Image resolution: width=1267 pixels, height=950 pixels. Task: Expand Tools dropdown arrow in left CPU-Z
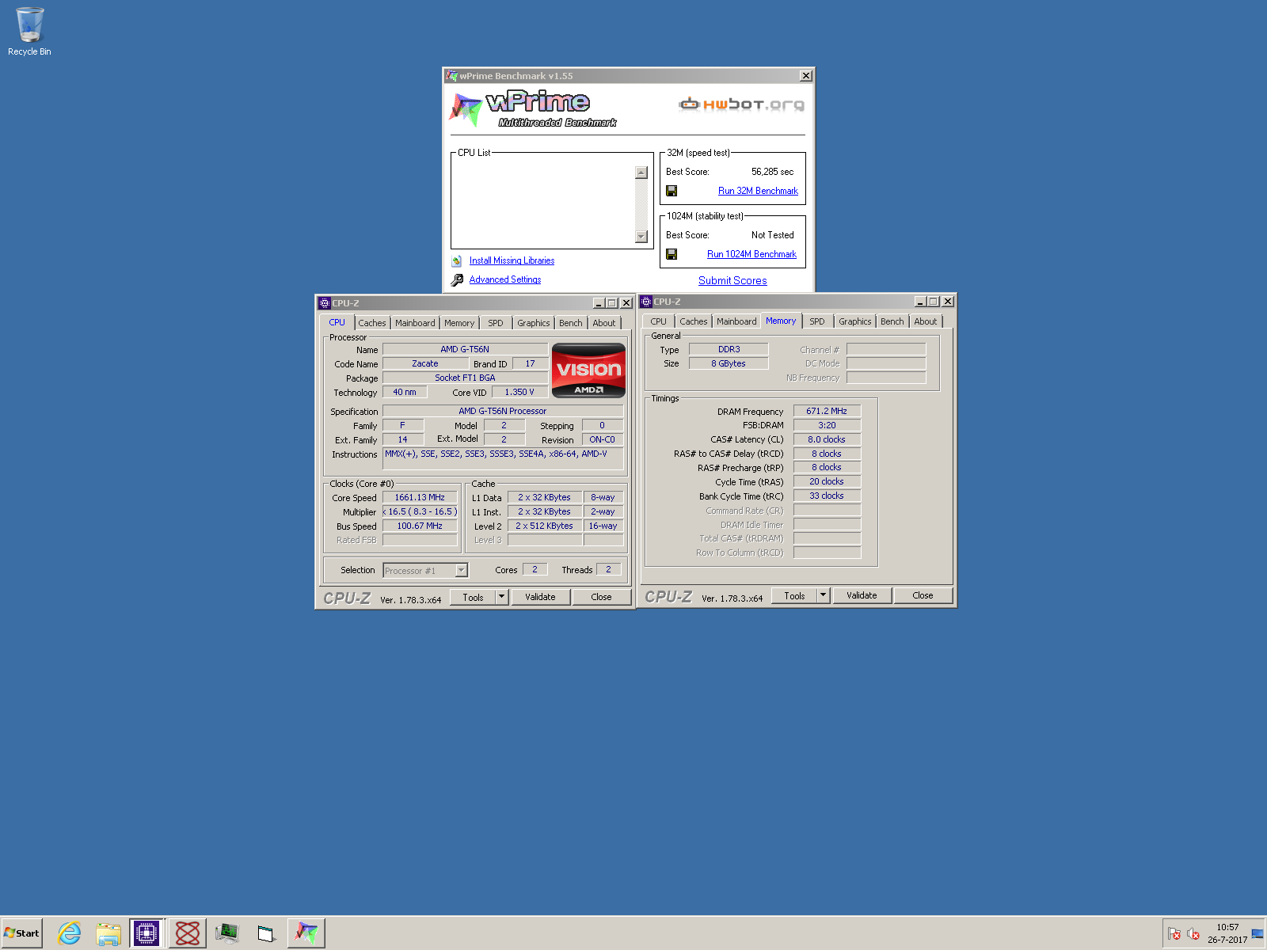(501, 597)
